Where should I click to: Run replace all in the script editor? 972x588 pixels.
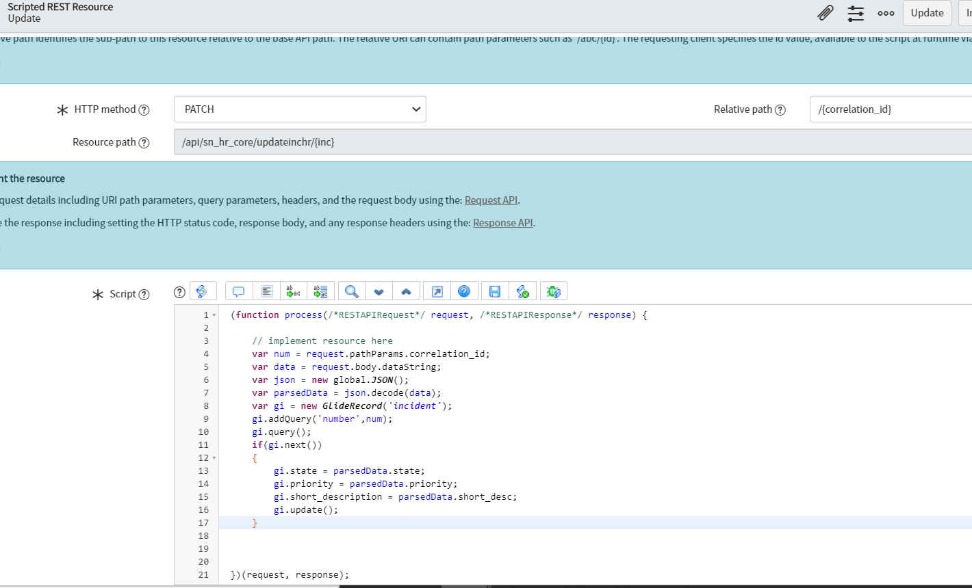point(320,291)
